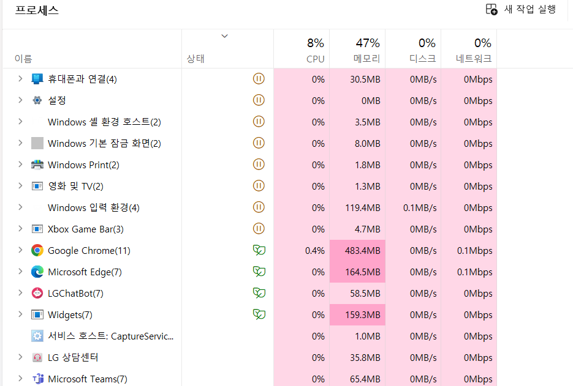This screenshot has height=386, width=573.
Task: Click efficiency mode leaf icon for Widgets
Action: tap(259, 314)
